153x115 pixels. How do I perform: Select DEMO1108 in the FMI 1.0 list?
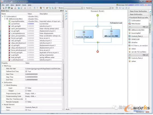click(x=135, y=39)
